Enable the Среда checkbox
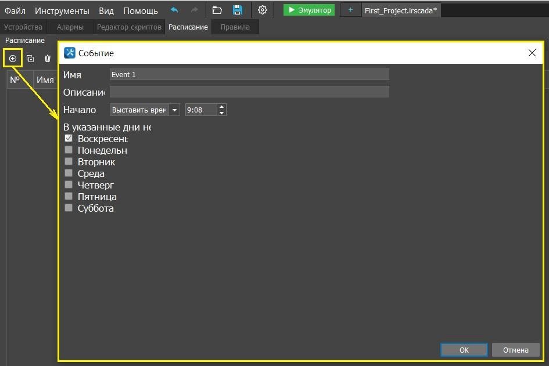This screenshot has width=549, height=366. coord(69,173)
